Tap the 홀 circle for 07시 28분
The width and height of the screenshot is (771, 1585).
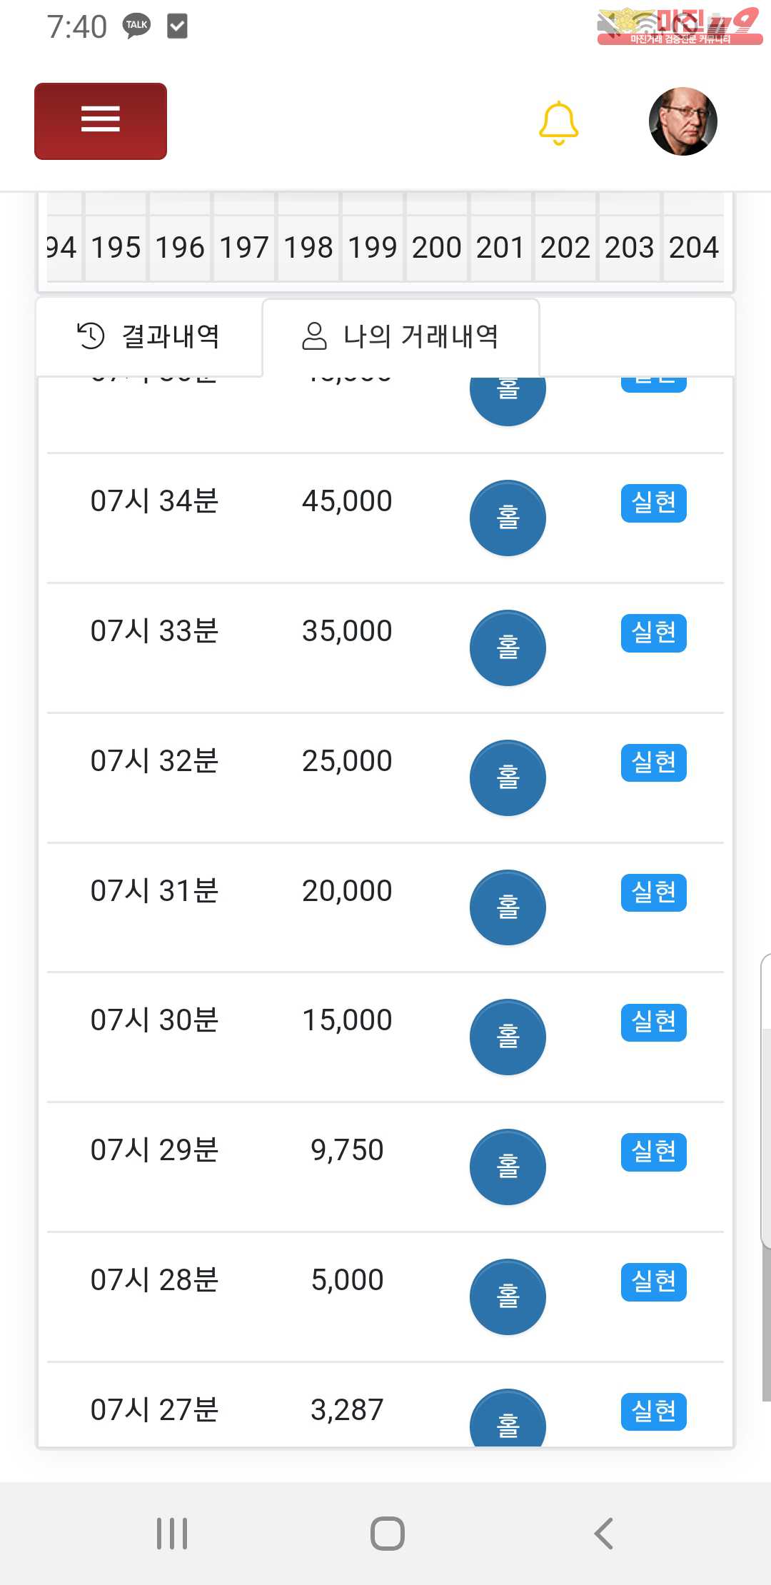point(508,1297)
